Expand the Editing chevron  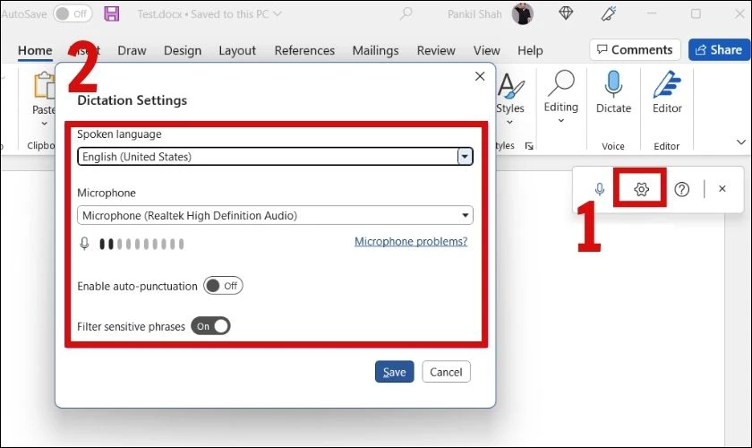click(561, 121)
